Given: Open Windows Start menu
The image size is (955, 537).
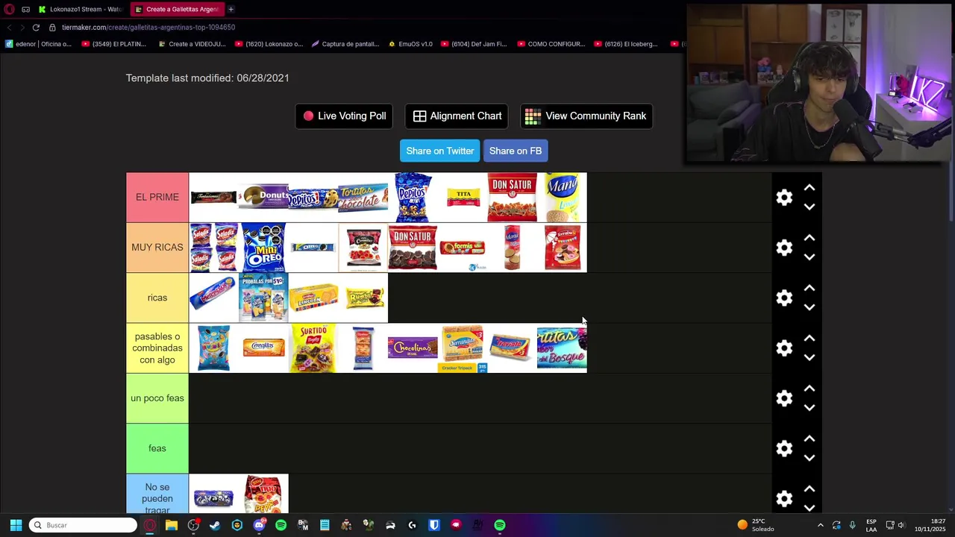Looking at the screenshot, I should click(x=16, y=525).
